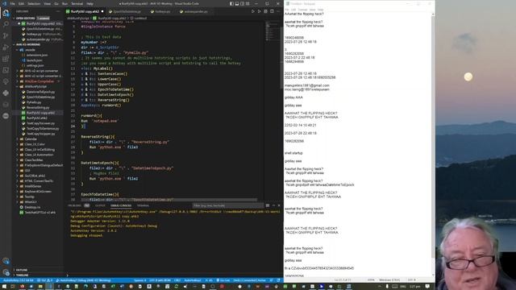
Task: Click the Explorer panel's more actions ellipsis
Action: (x=58, y=11)
